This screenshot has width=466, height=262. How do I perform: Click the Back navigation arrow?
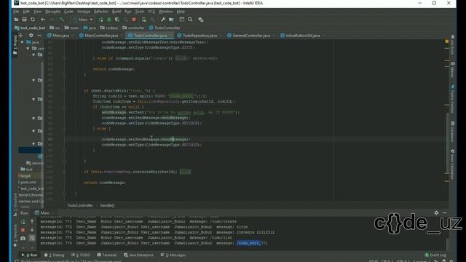[x=43, y=20]
